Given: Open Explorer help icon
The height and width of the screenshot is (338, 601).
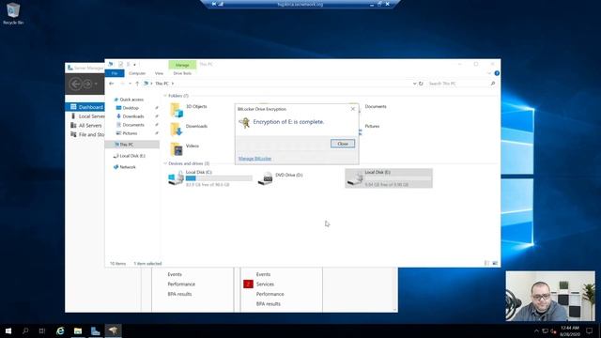Looking at the screenshot, I should point(497,73).
